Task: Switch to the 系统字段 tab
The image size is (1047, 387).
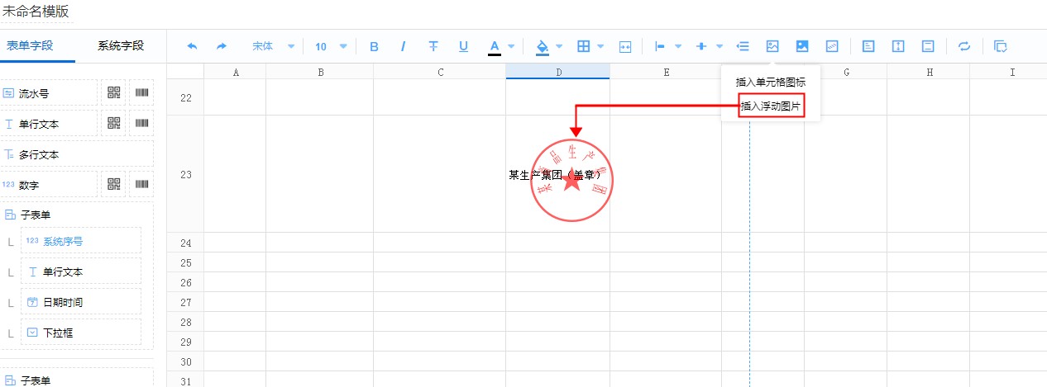Action: pos(121,45)
